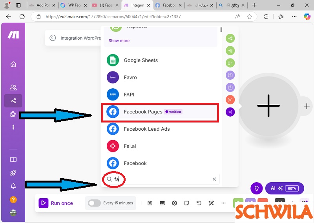This screenshot has width=314, height=223.
Task: Open browser Extensions puzzle icon
Action: point(266,16)
